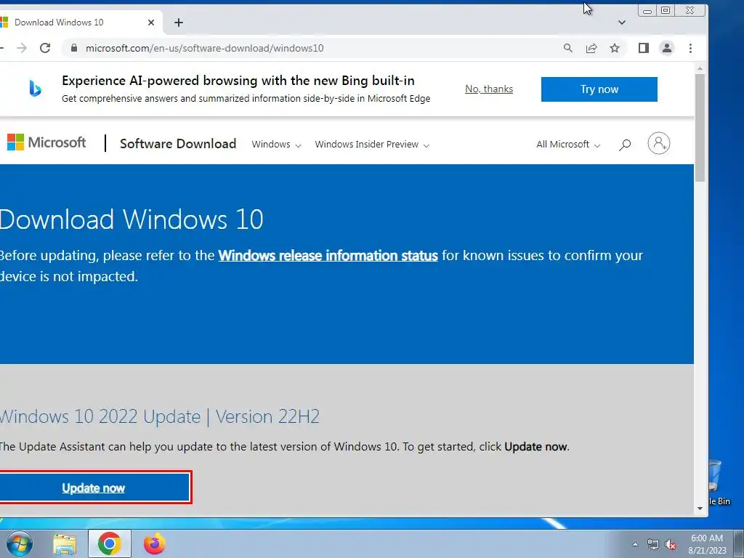Click the Windows 10 2022 Update heading
This screenshot has height=558, width=744.
coord(159,416)
